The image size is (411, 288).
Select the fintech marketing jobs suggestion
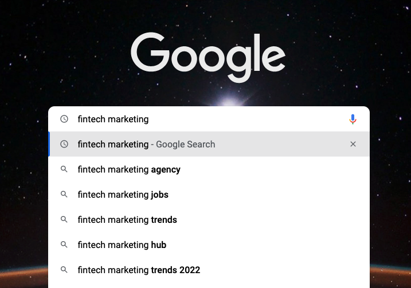pyautogui.click(x=209, y=194)
